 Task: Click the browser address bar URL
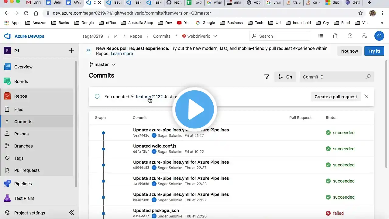(x=132, y=13)
